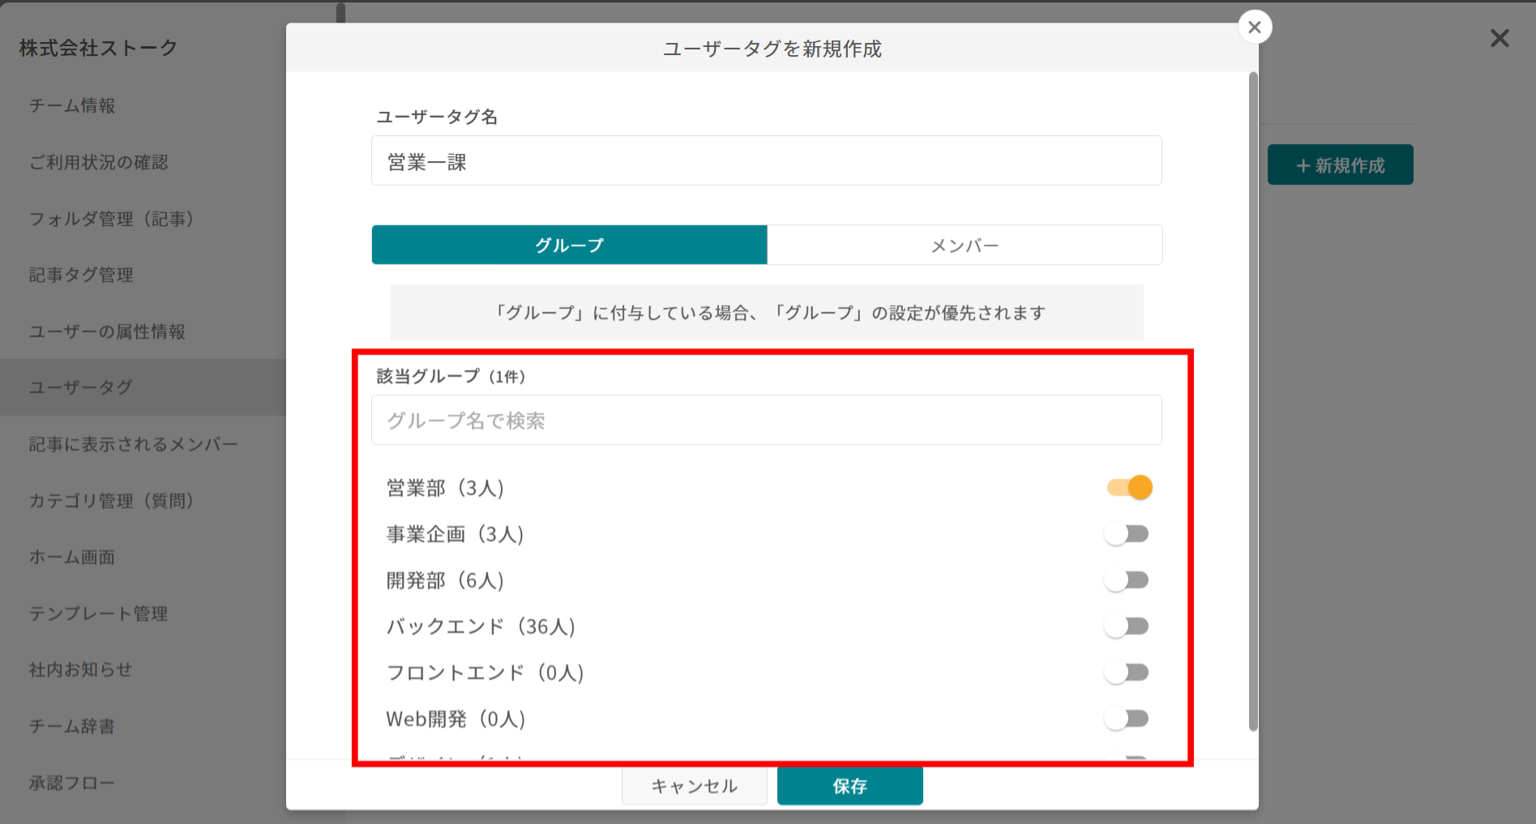Enable the Web開発 group toggle
1536x824 pixels.
[1128, 718]
